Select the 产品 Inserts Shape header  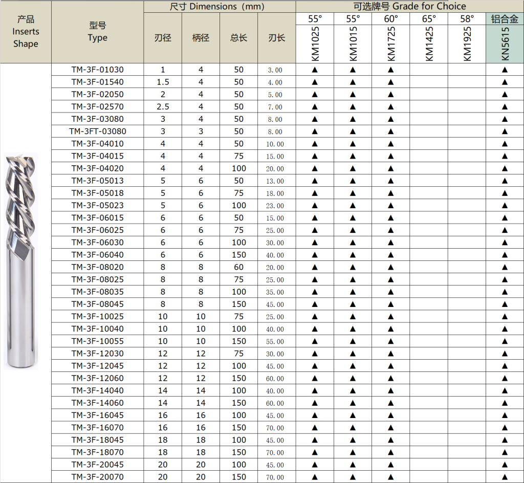[x=26, y=31]
